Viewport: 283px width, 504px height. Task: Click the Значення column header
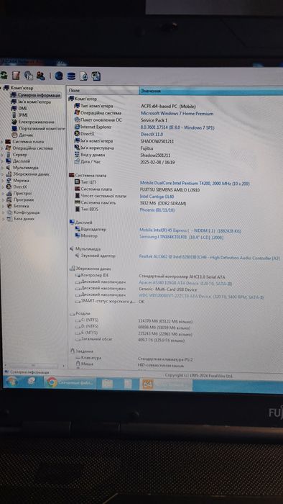tap(211, 91)
